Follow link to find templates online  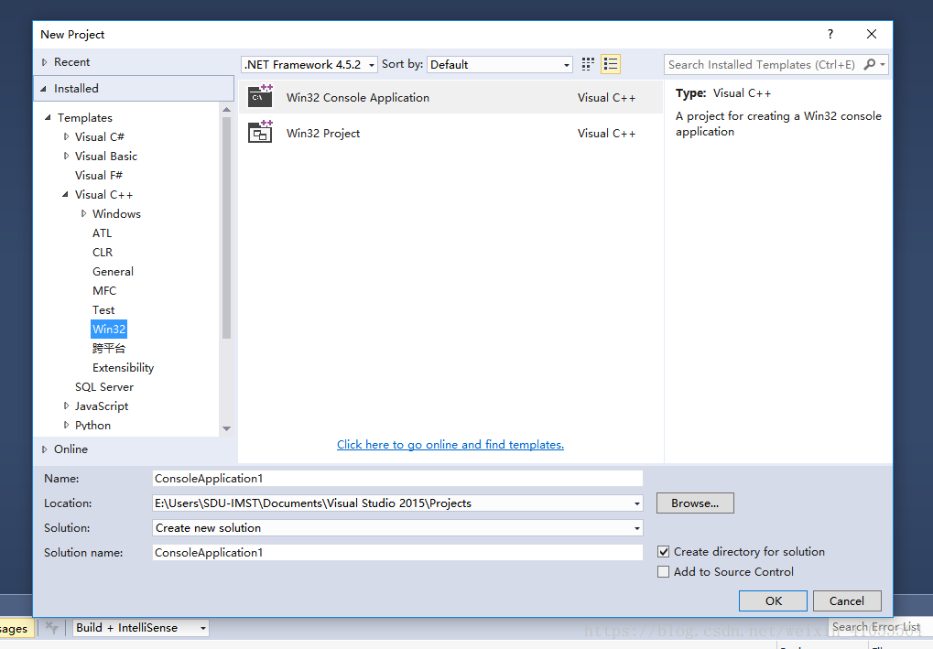pos(450,444)
